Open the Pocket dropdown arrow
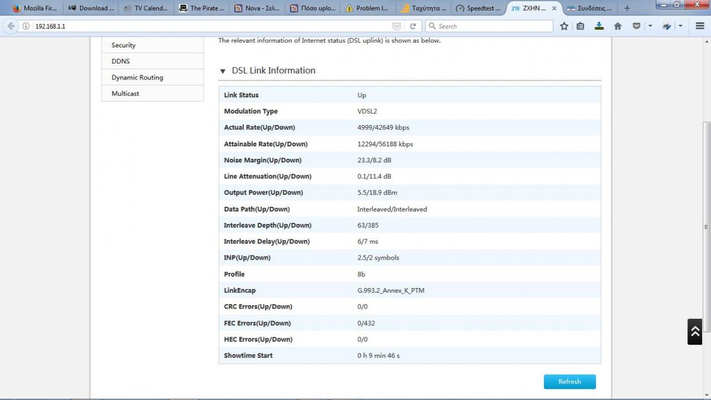The width and height of the screenshot is (711, 400). (650, 26)
